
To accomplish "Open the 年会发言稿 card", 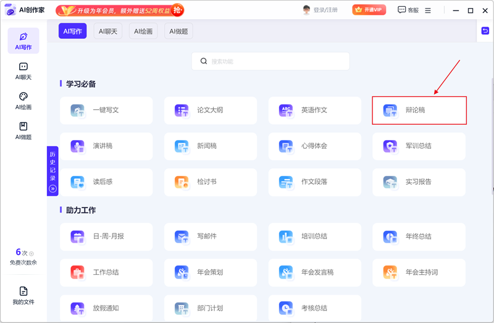I will [x=315, y=272].
